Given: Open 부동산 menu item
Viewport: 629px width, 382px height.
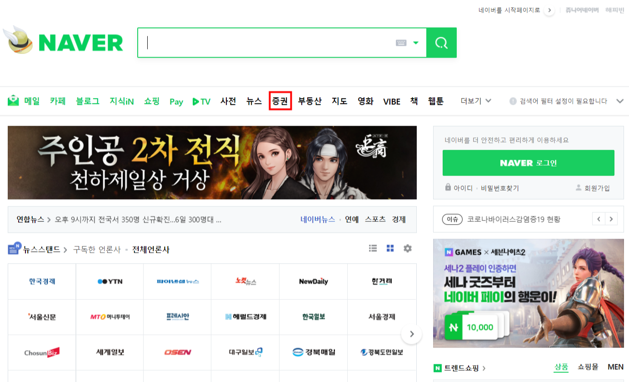Looking at the screenshot, I should [310, 101].
